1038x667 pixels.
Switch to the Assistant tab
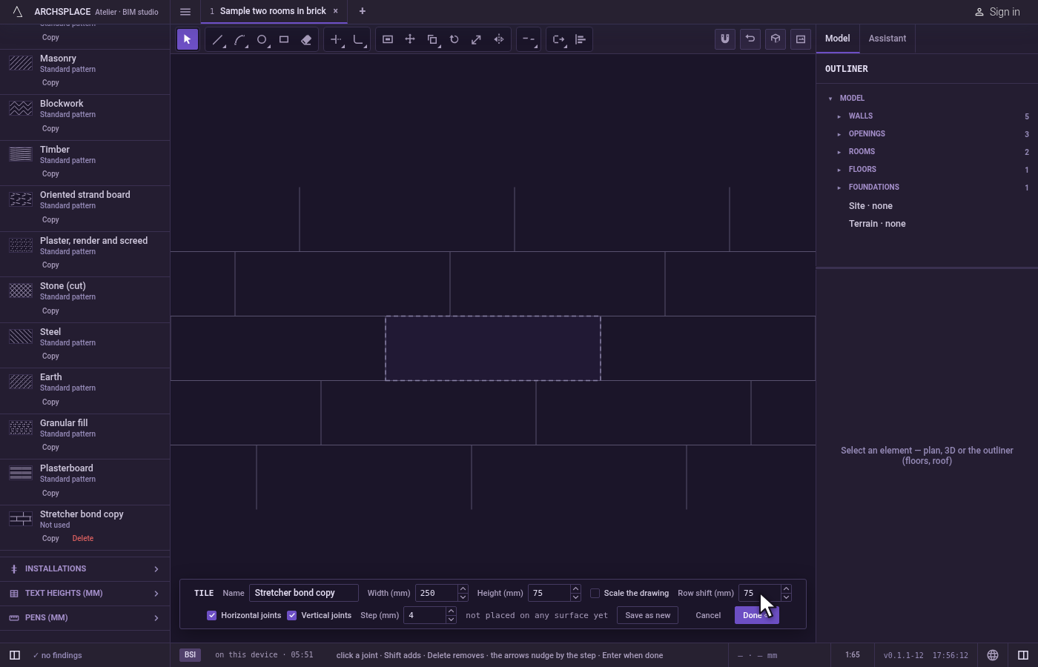(x=887, y=39)
